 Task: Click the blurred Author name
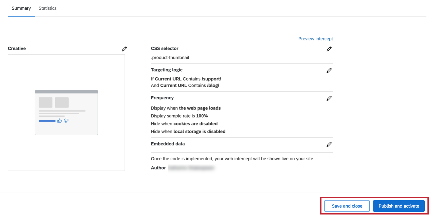pos(191,168)
